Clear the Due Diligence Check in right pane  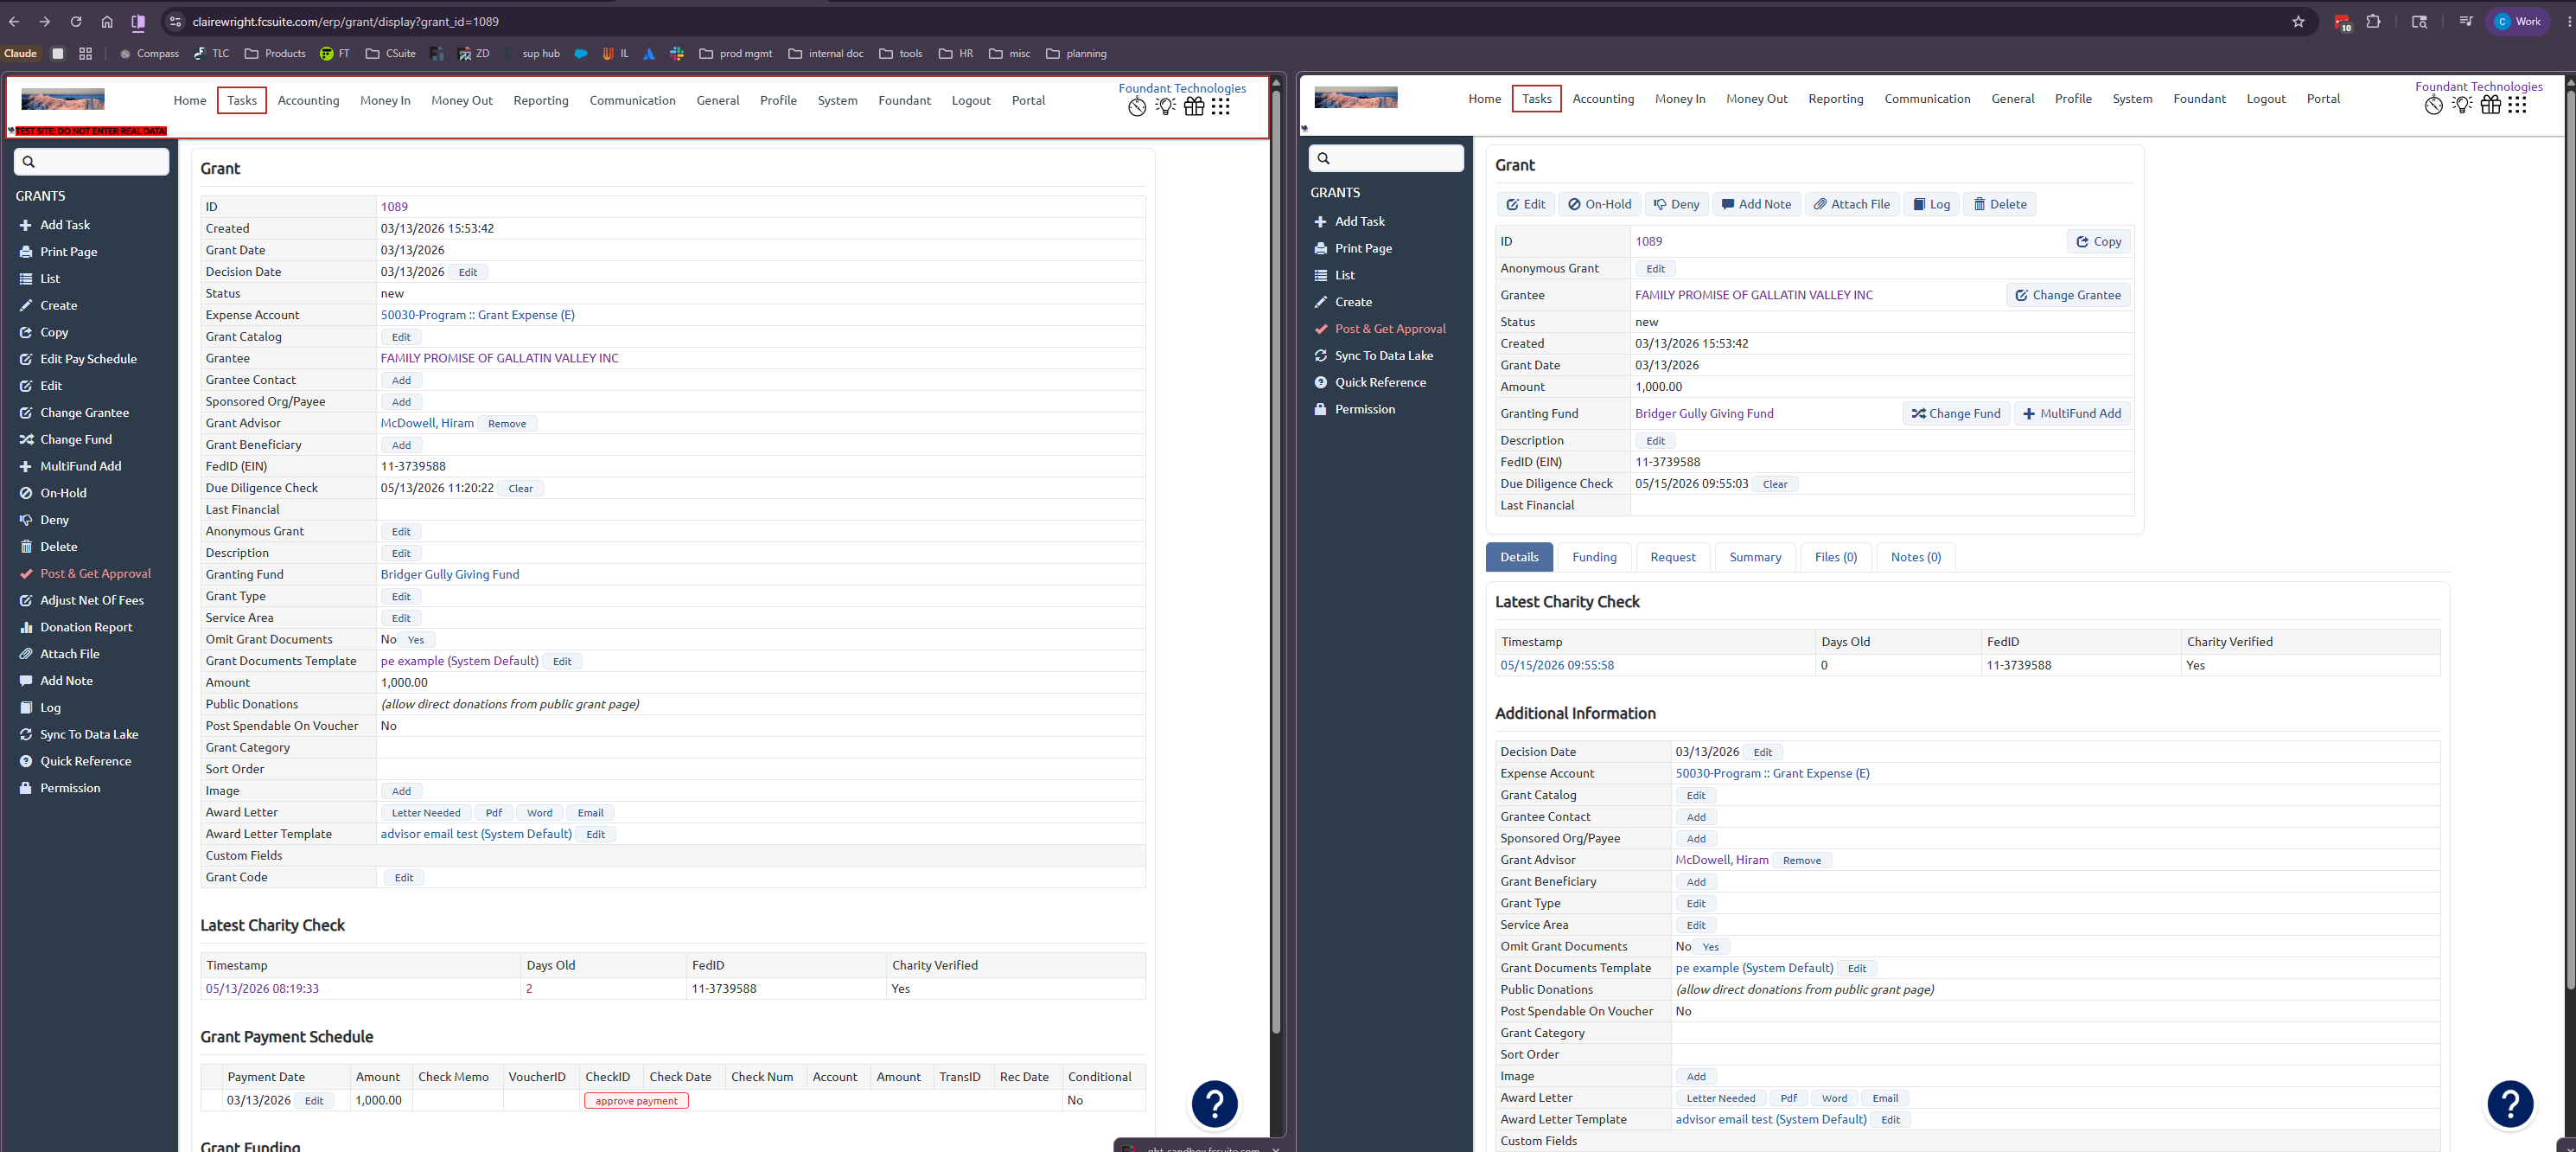(1775, 484)
